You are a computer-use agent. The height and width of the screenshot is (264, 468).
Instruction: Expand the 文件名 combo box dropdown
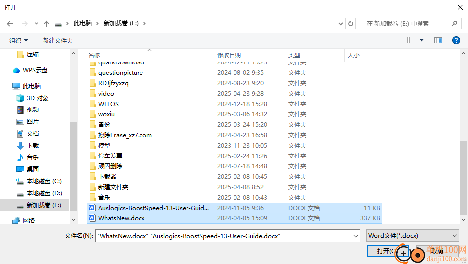356,236
